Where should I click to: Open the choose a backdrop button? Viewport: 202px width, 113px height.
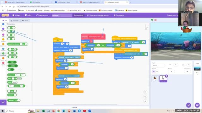[x=197, y=105]
